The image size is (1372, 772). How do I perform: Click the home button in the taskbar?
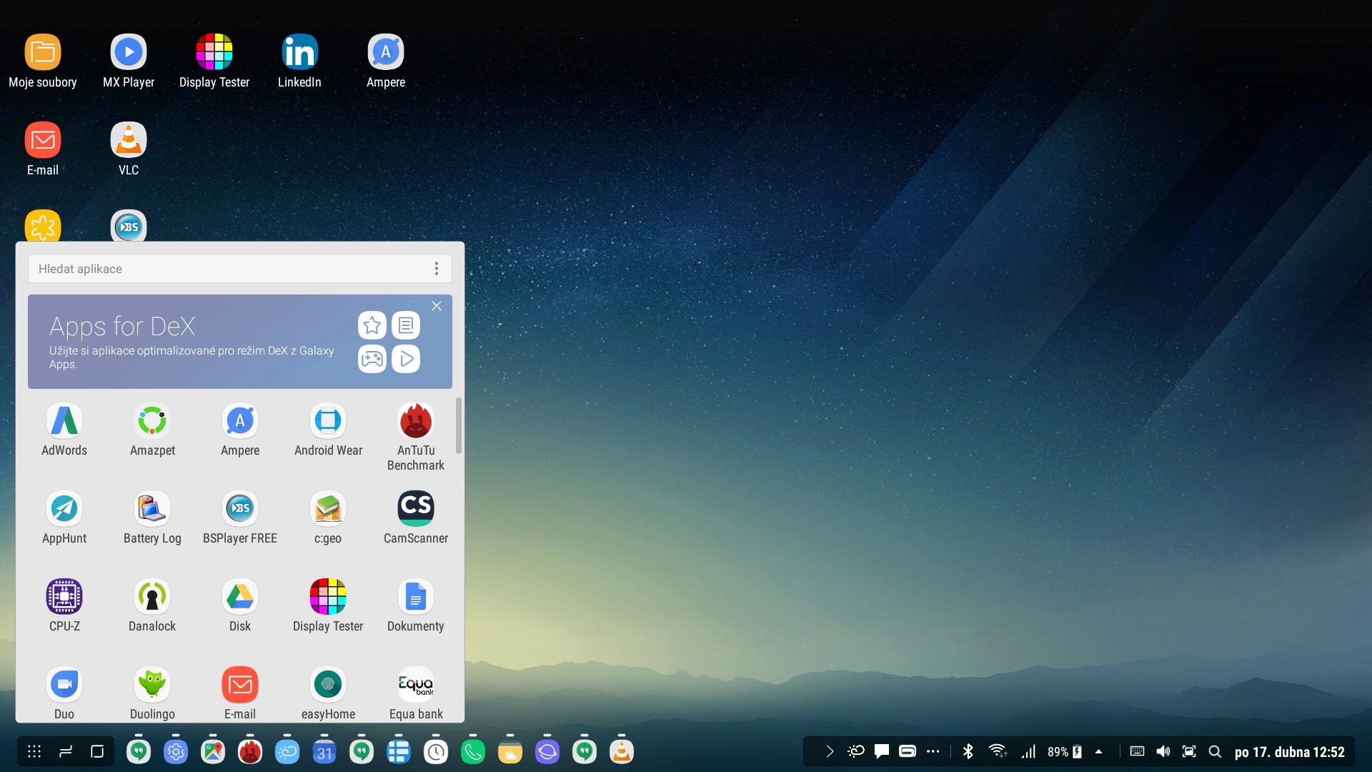pyautogui.click(x=97, y=751)
